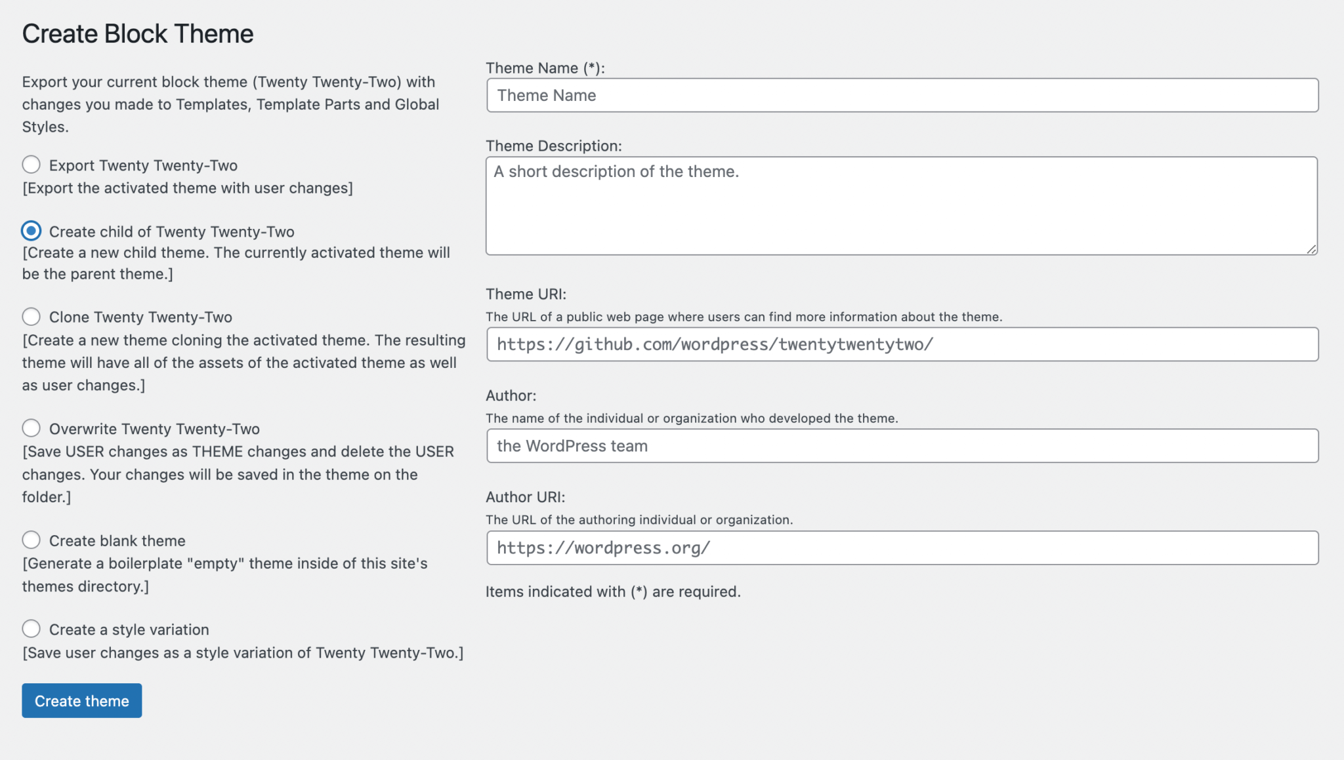The height and width of the screenshot is (760, 1344).
Task: Click the Theme URI input field
Action: pyautogui.click(x=902, y=344)
